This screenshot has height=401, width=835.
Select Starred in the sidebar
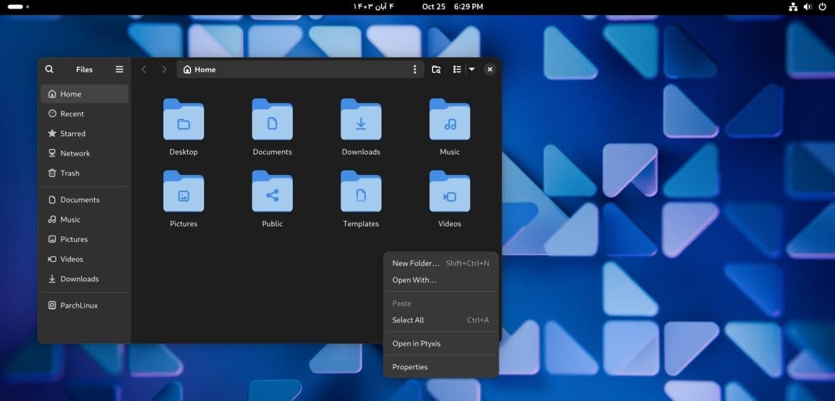72,133
